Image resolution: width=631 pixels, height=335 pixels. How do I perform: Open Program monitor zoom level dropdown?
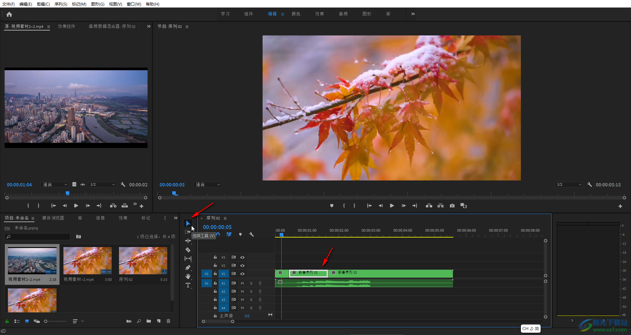207,184
